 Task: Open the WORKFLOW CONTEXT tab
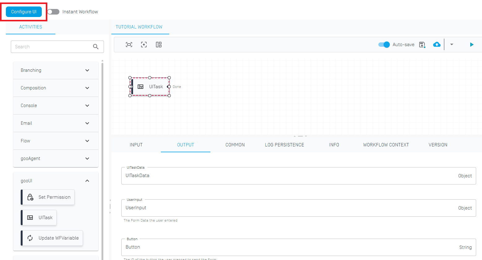pyautogui.click(x=386, y=145)
